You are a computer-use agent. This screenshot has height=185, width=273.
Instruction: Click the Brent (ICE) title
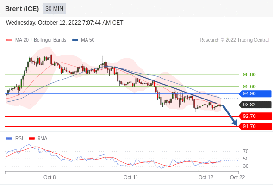click(22, 9)
